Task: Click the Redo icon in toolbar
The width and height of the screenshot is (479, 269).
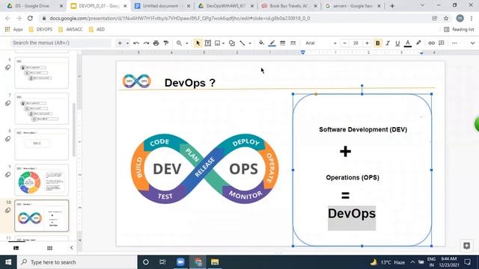Action: 147,43
